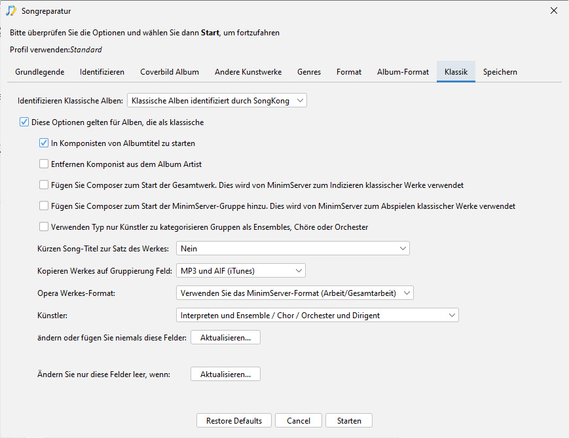Click the Starten button
Image resolution: width=569 pixels, height=438 pixels.
pos(349,420)
